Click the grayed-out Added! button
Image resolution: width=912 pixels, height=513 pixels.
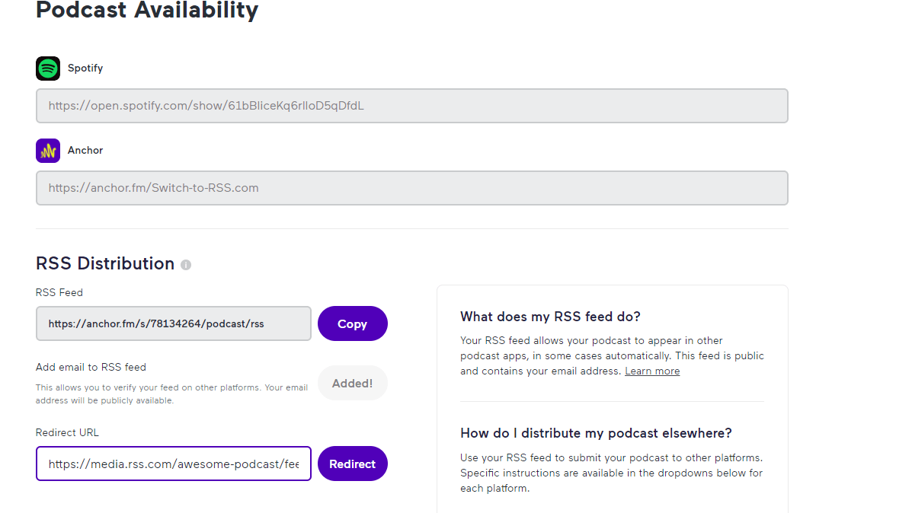352,383
